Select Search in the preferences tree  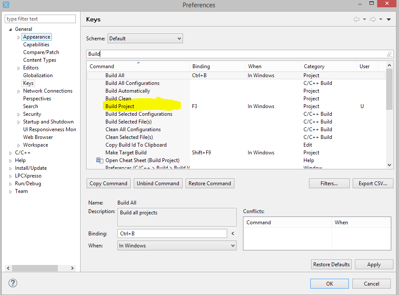pyautogui.click(x=30, y=106)
